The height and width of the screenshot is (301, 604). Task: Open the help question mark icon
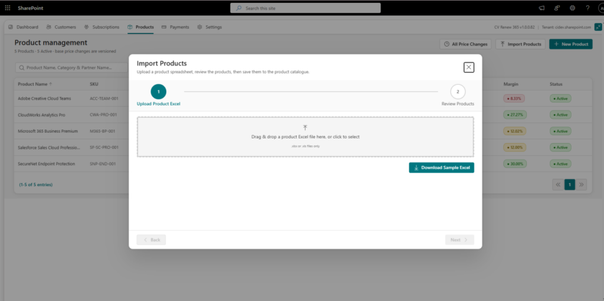pos(587,8)
